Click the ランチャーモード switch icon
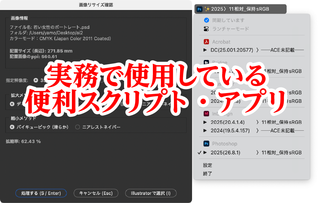Image resolution: width=319 pixels, height=203 pixels. (206, 29)
